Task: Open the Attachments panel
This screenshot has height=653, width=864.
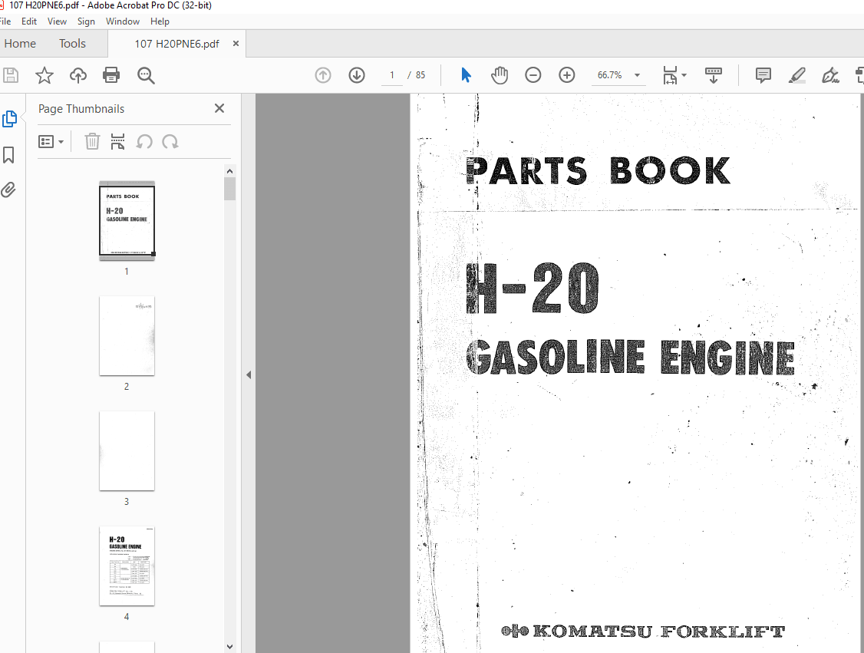Action: [x=10, y=189]
